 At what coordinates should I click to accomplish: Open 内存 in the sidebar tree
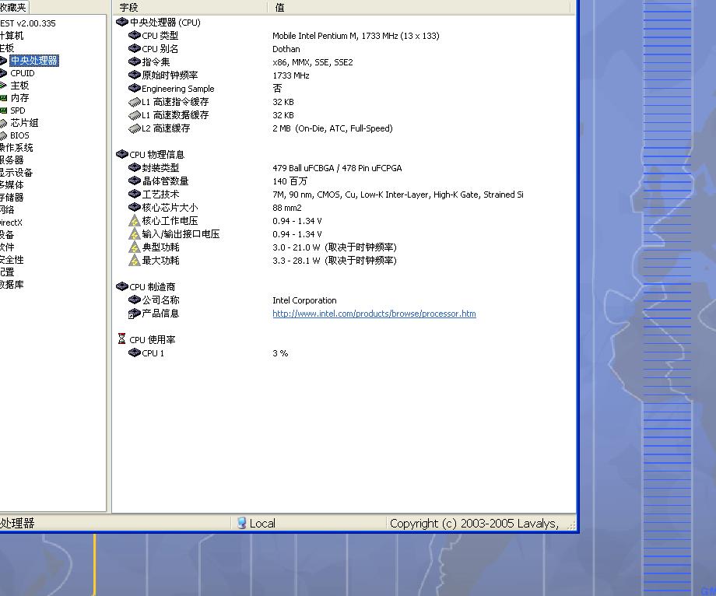pyautogui.click(x=19, y=98)
